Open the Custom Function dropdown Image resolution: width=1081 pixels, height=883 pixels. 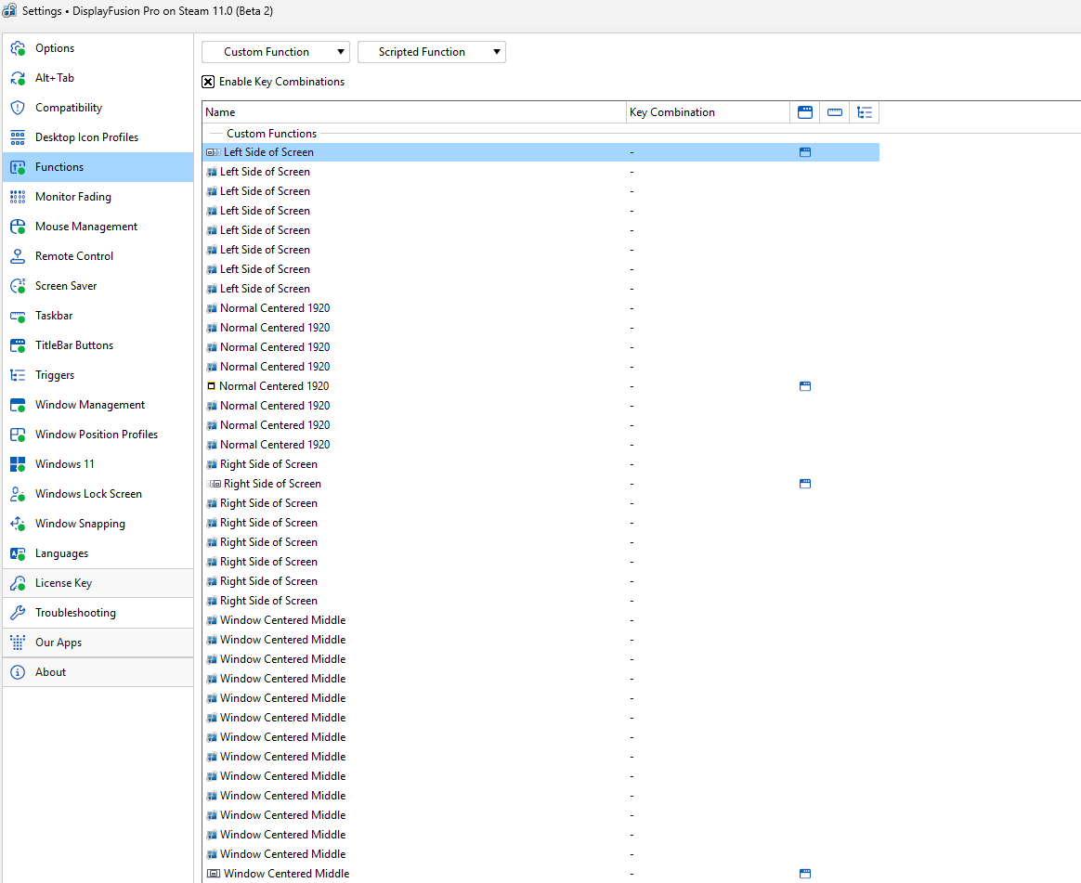pyautogui.click(x=276, y=52)
